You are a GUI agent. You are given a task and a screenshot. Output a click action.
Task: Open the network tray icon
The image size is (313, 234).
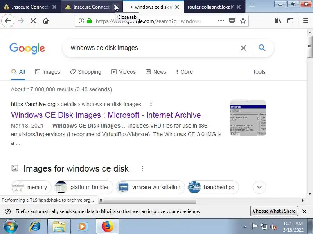point(264,227)
